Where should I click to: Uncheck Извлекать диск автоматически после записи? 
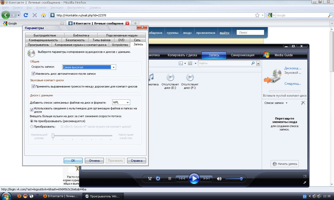[33, 74]
